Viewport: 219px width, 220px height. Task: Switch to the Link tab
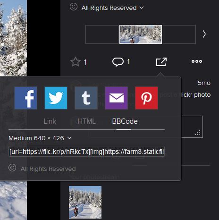50,121
